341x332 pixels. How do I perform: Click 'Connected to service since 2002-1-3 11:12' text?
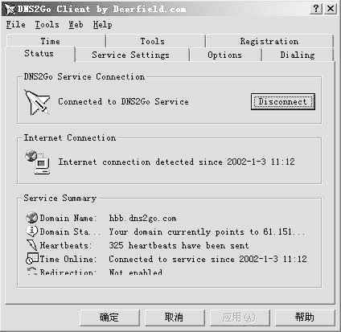[208, 259]
